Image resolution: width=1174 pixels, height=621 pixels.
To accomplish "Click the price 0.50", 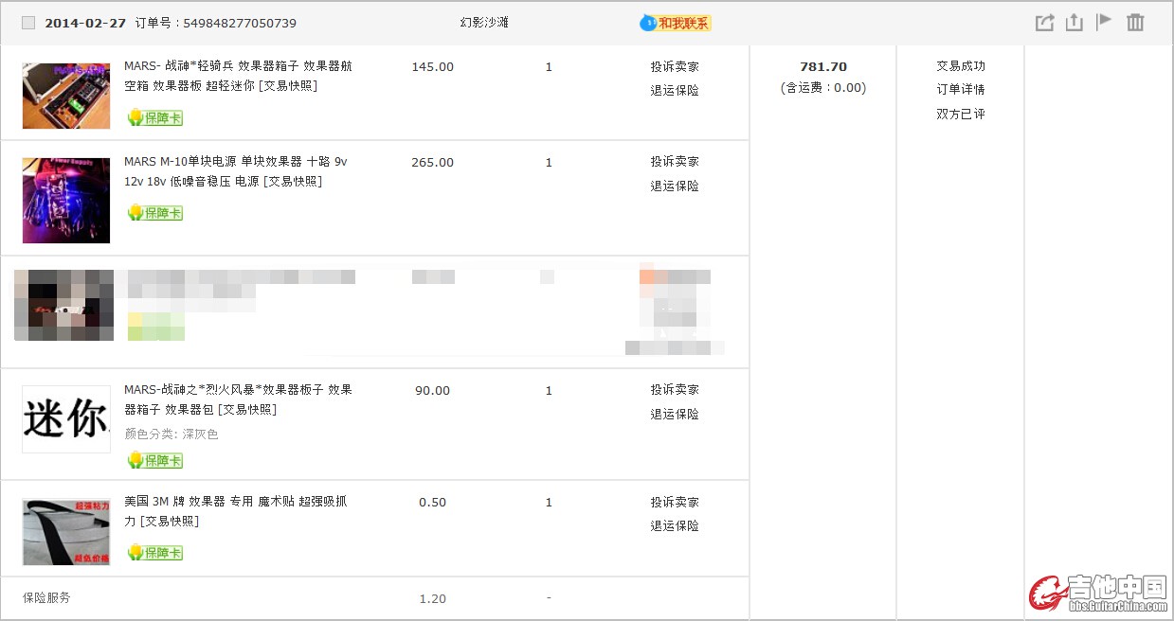I will (x=433, y=503).
